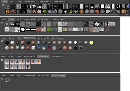
Task: Open Stencil tab in camera bookmarks tray
Action: click(12, 75)
